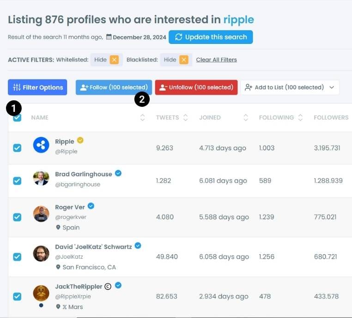Uncheck the Ripple row checkbox

coord(17,148)
